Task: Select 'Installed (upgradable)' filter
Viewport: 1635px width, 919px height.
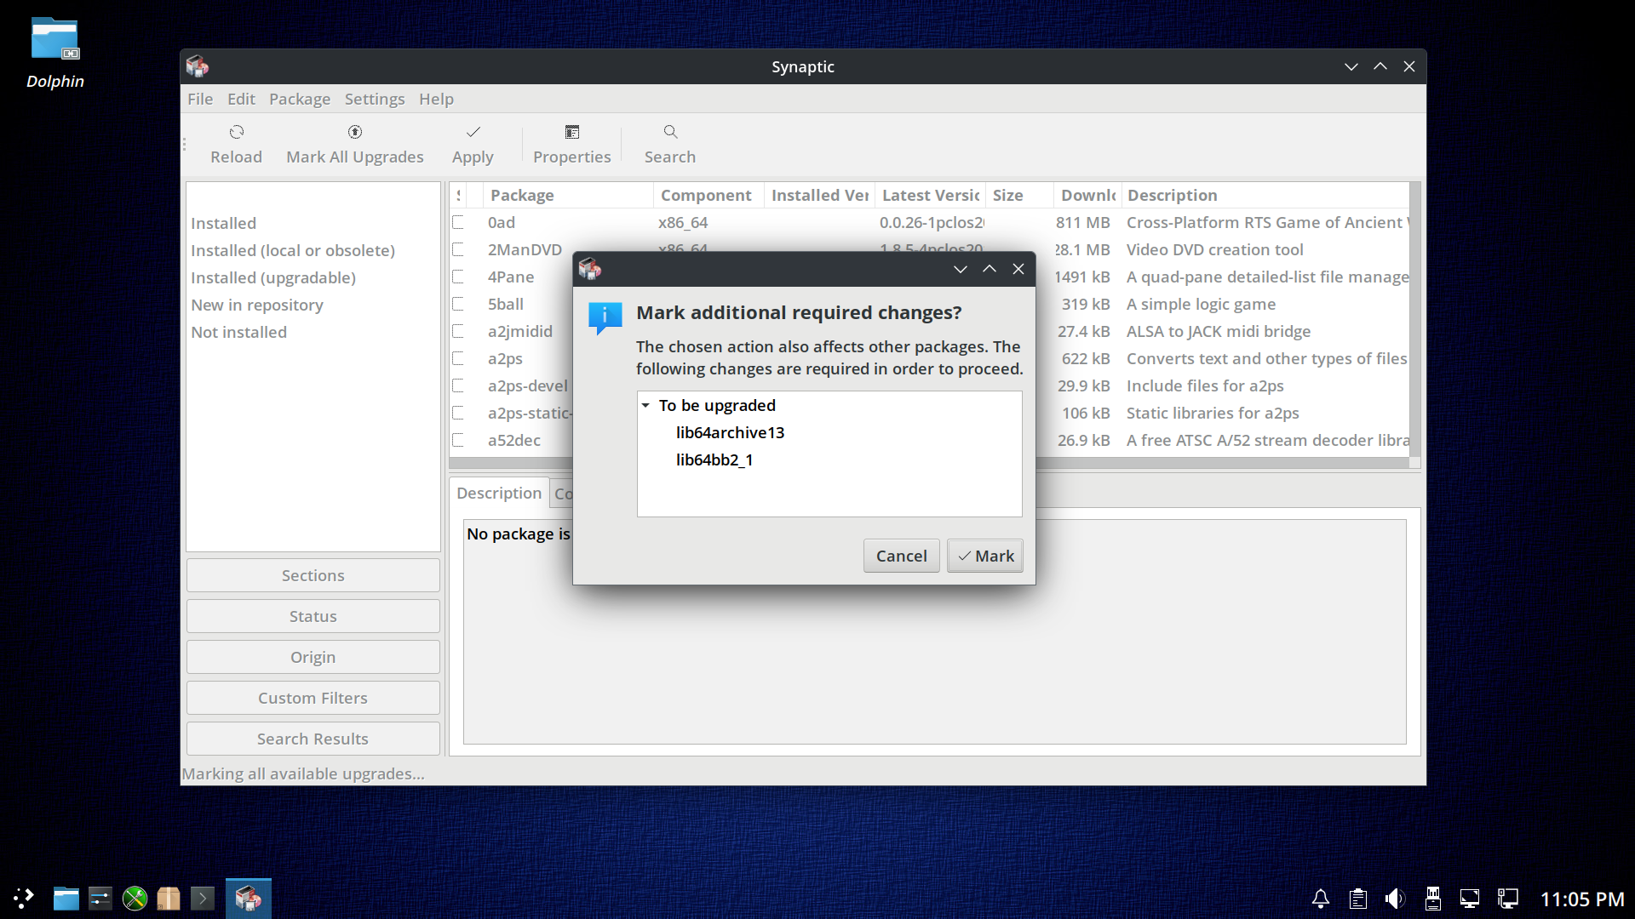Action: [273, 277]
